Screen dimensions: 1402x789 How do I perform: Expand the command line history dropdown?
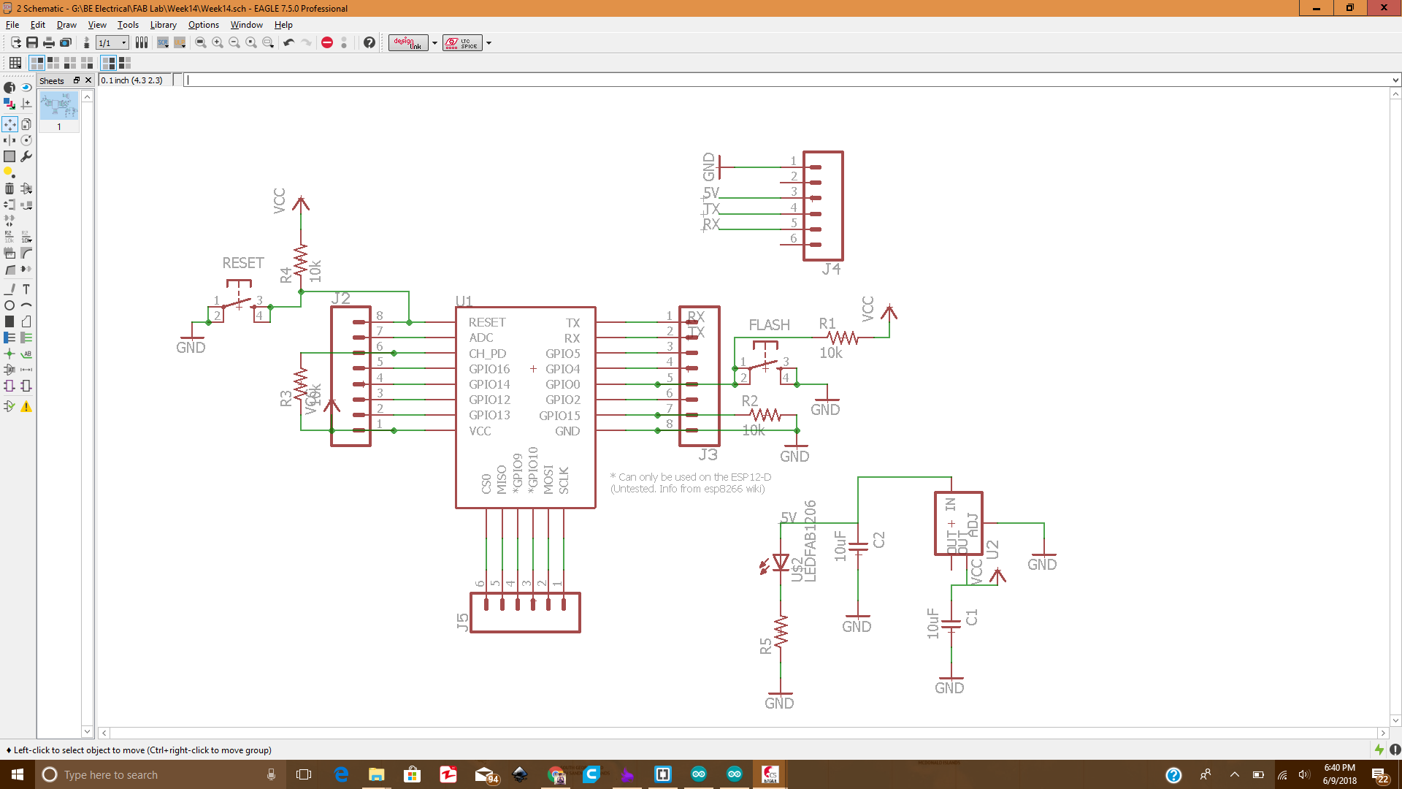(x=1395, y=80)
